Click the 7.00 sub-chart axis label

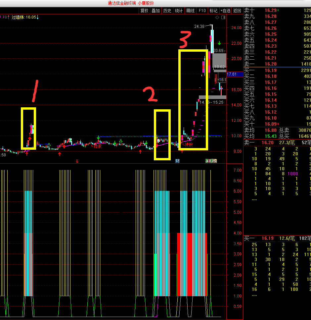coord(238,170)
